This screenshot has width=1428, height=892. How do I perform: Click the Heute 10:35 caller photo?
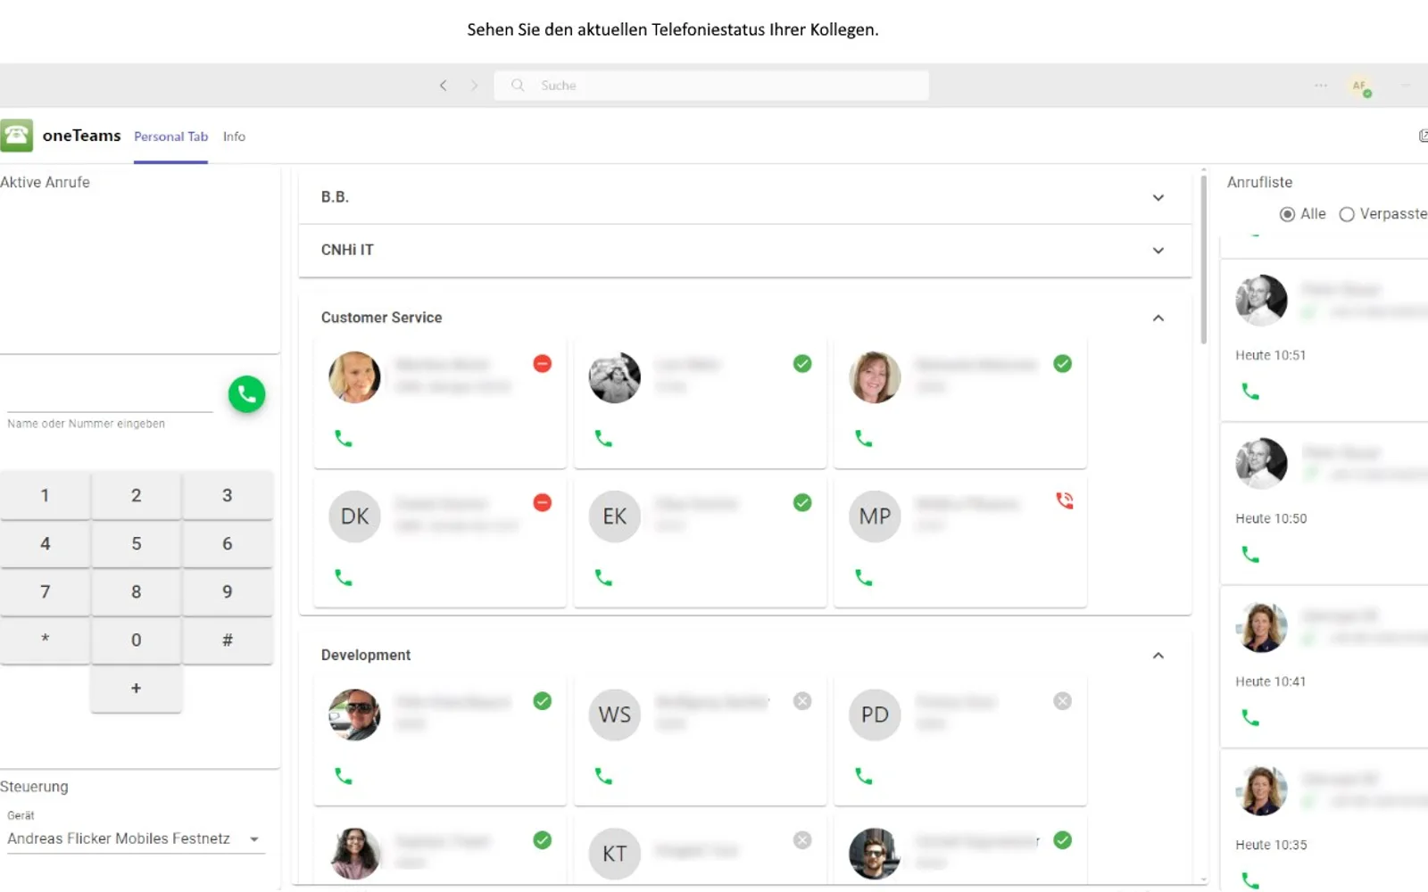click(x=1261, y=790)
